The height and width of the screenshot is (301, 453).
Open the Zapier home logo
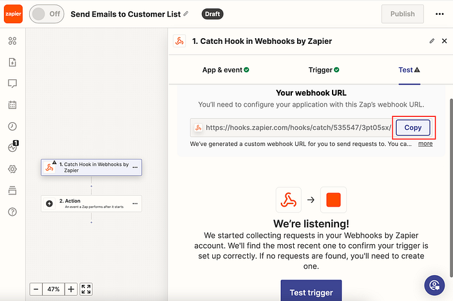[x=13, y=14]
